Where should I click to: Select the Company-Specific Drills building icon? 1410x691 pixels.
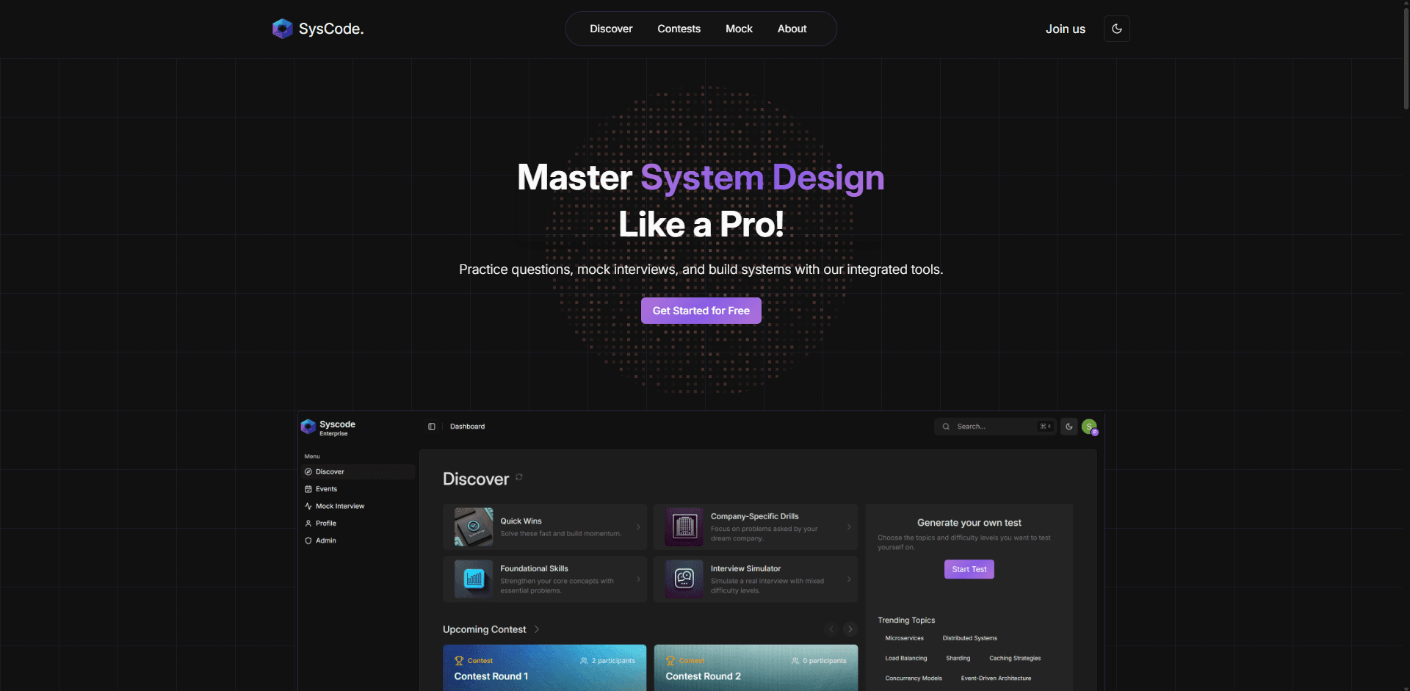point(684,527)
